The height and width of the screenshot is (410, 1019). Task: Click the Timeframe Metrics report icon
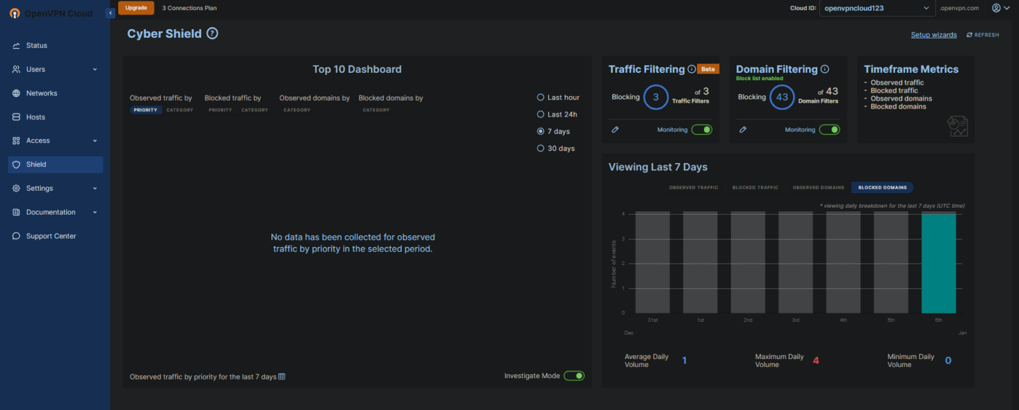(x=957, y=126)
